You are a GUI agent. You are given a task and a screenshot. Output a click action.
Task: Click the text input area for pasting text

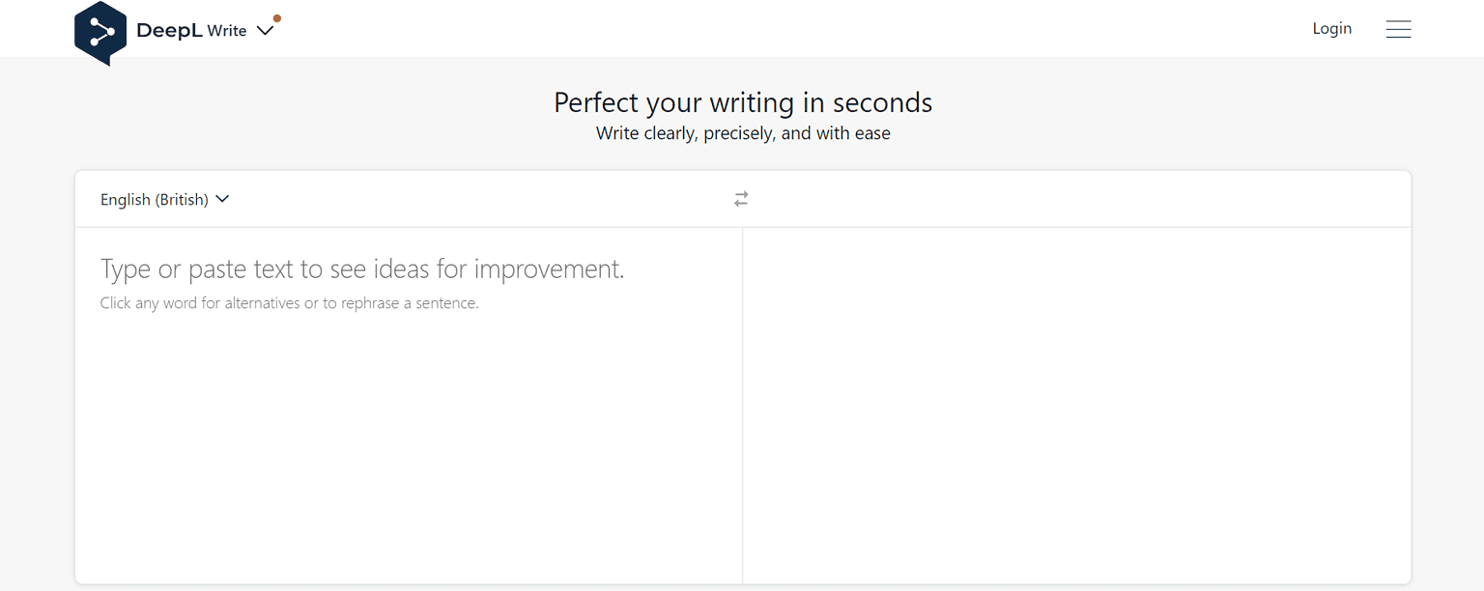[406, 386]
